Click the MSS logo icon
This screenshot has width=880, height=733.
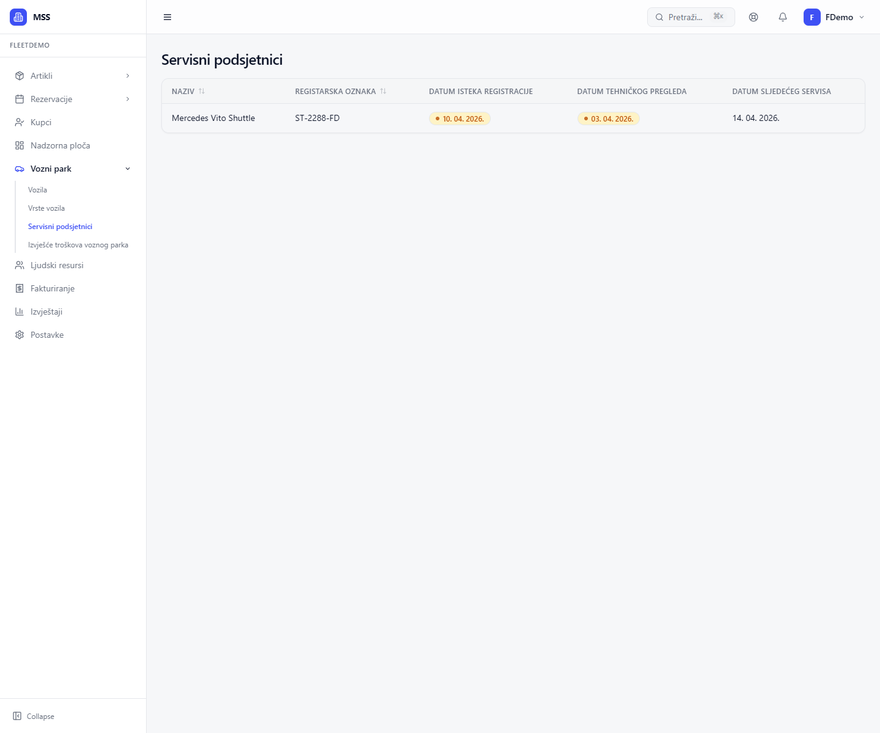pyautogui.click(x=18, y=17)
